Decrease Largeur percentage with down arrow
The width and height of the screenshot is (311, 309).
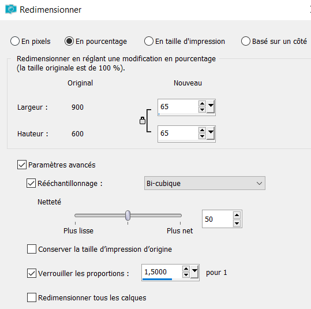click(x=202, y=110)
